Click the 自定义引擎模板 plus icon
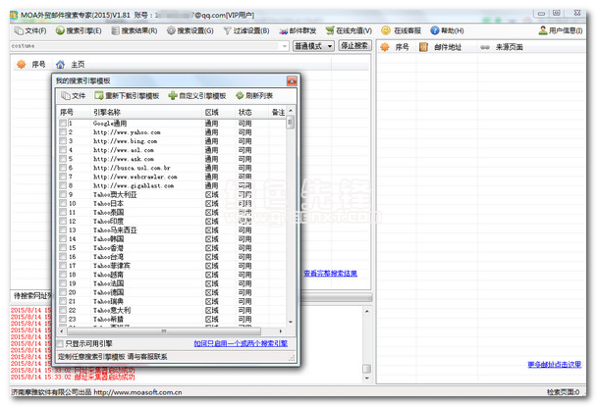The image size is (597, 407). pos(173,96)
